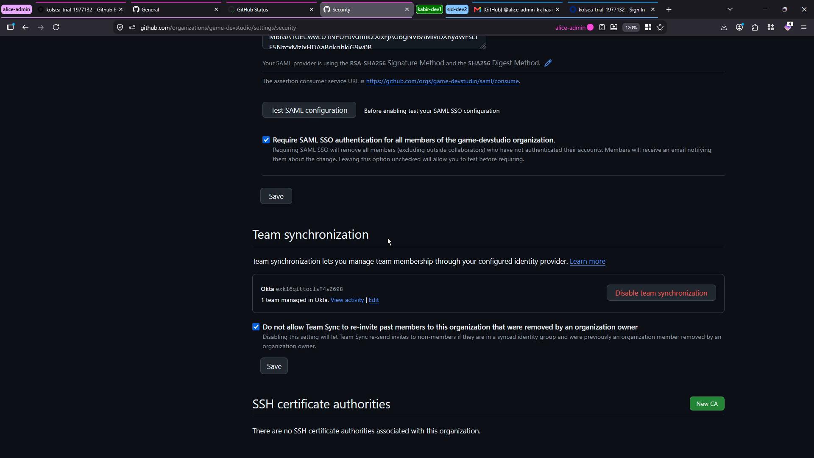Save the Team synchronization settings
This screenshot has width=814, height=458.
pyautogui.click(x=274, y=366)
